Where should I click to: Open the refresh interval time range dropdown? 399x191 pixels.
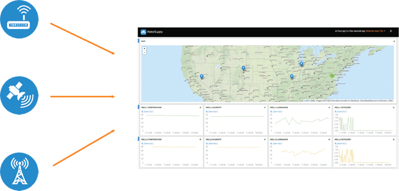[360, 31]
